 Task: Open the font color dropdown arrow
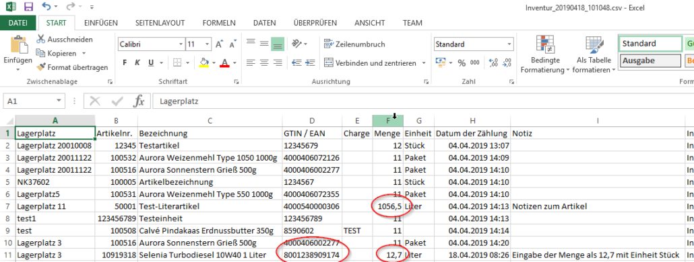234,62
